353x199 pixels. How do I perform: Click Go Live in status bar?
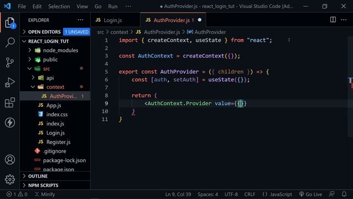311,194
